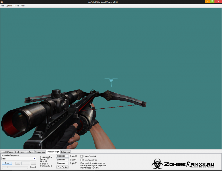Click the Test Origins button
This screenshot has height=171, width=222.
(x=62, y=167)
